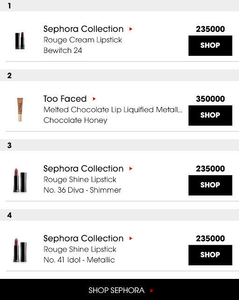Open the No. 41 Idol lipstick thumbnail
The image size is (239, 300).
20,250
